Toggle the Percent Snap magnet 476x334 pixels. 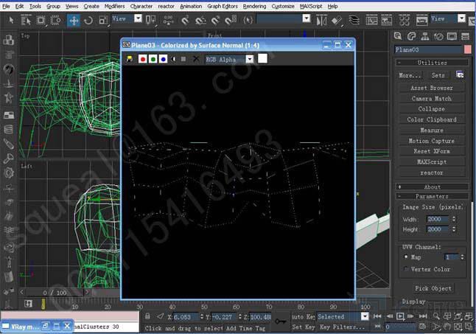tap(216, 21)
